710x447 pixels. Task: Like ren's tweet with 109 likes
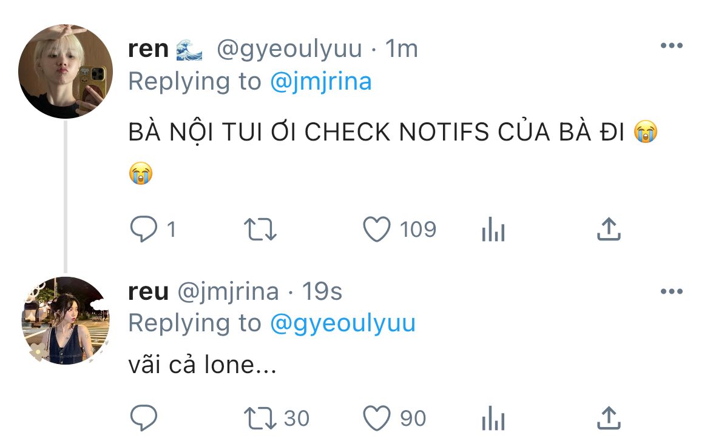pos(377,229)
